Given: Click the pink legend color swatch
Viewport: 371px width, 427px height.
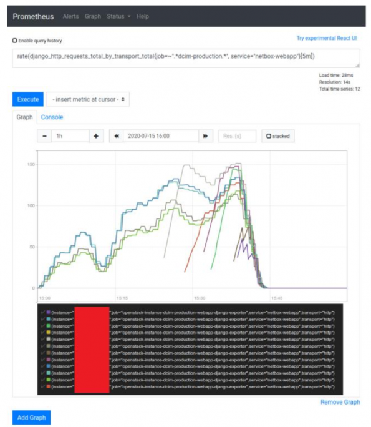Looking at the screenshot, I should tap(49, 360).
